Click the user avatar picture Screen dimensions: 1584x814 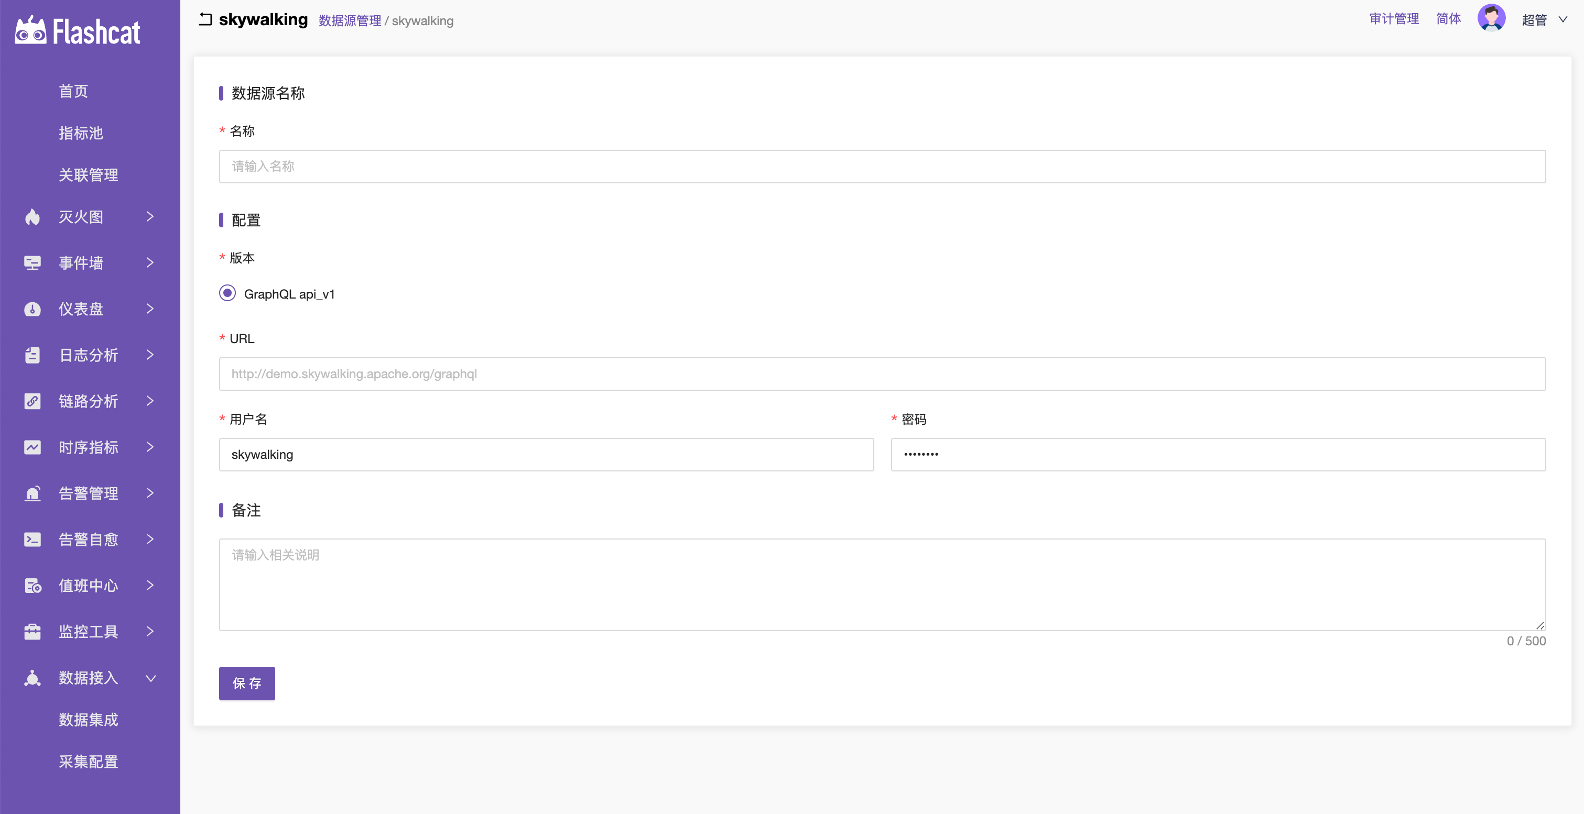pyautogui.click(x=1491, y=18)
